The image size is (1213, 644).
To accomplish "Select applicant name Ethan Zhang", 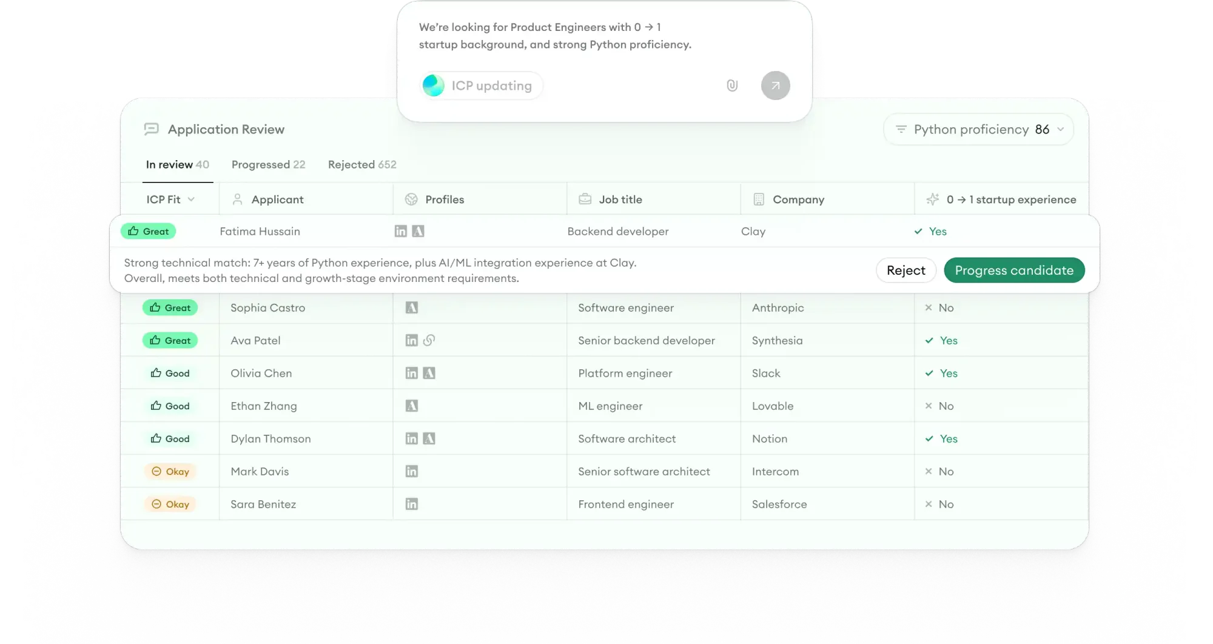I will pyautogui.click(x=263, y=406).
